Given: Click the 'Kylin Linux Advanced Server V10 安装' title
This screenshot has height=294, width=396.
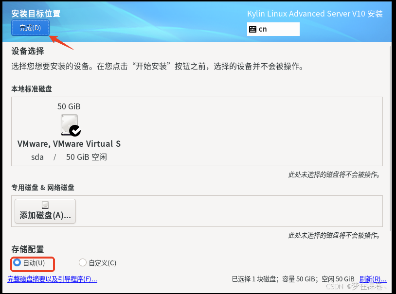Looking at the screenshot, I should pyautogui.click(x=315, y=14).
